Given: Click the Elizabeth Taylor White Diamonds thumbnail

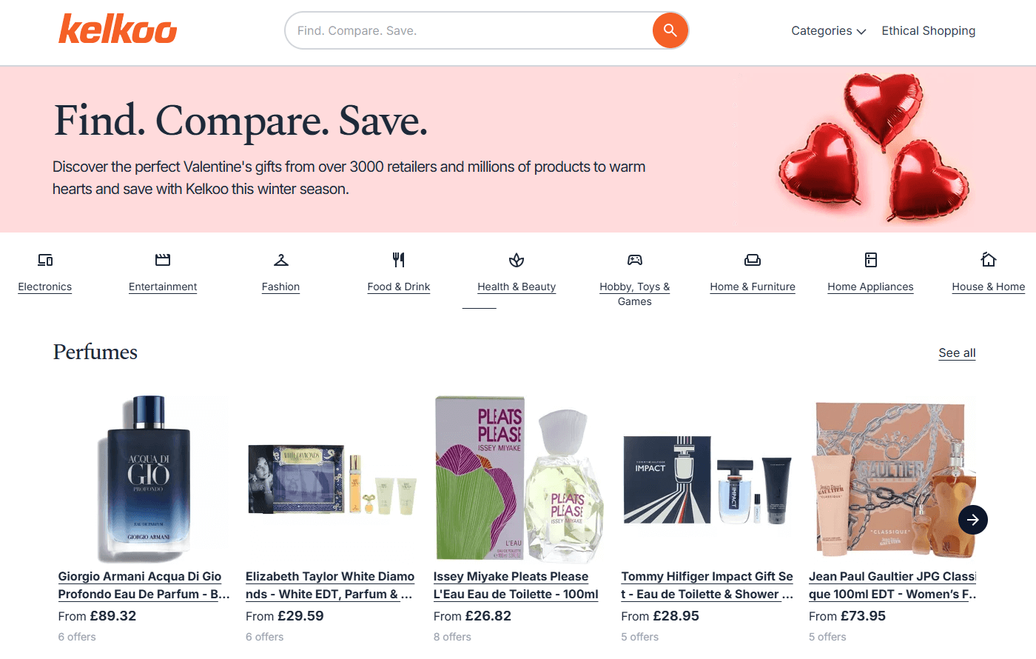Looking at the screenshot, I should pyautogui.click(x=332, y=480).
